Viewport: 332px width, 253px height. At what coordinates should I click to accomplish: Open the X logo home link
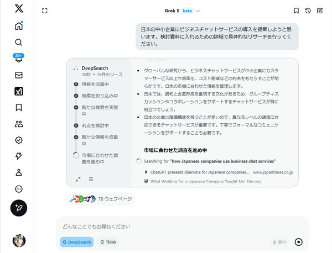point(19,8)
